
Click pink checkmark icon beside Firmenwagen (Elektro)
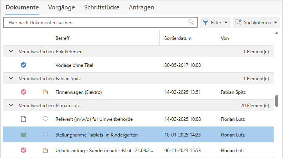point(23,92)
